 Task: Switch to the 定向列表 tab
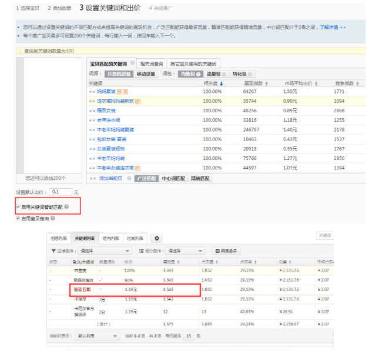pos(110,238)
